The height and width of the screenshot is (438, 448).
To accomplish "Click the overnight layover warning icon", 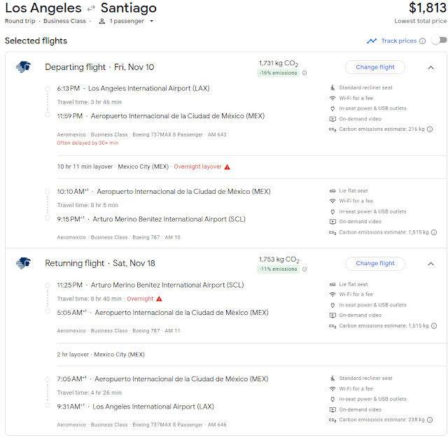I will point(227,167).
